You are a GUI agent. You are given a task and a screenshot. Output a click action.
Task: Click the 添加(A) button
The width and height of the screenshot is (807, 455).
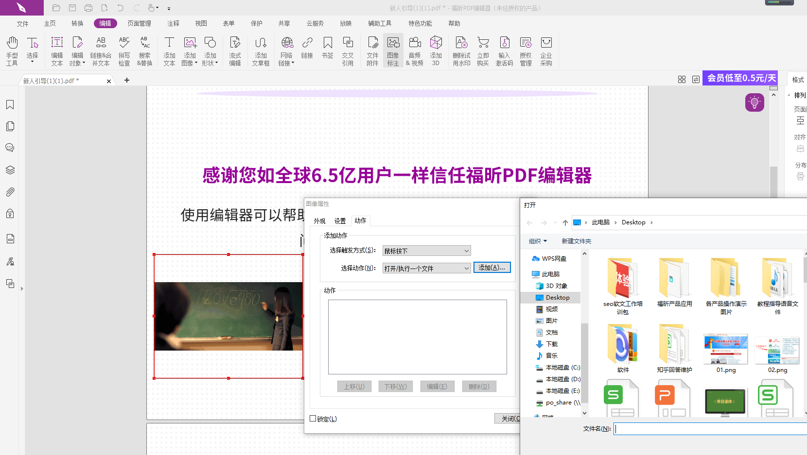pos(492,267)
